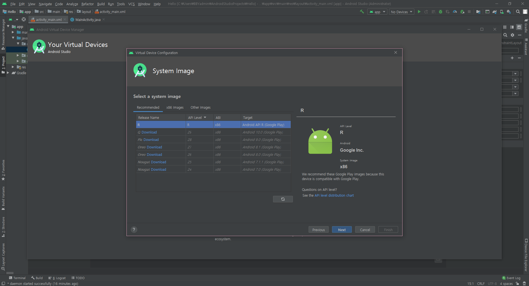Open the Resource Manager side panel
Screen dimensions: 529x286
[x=3, y=34]
